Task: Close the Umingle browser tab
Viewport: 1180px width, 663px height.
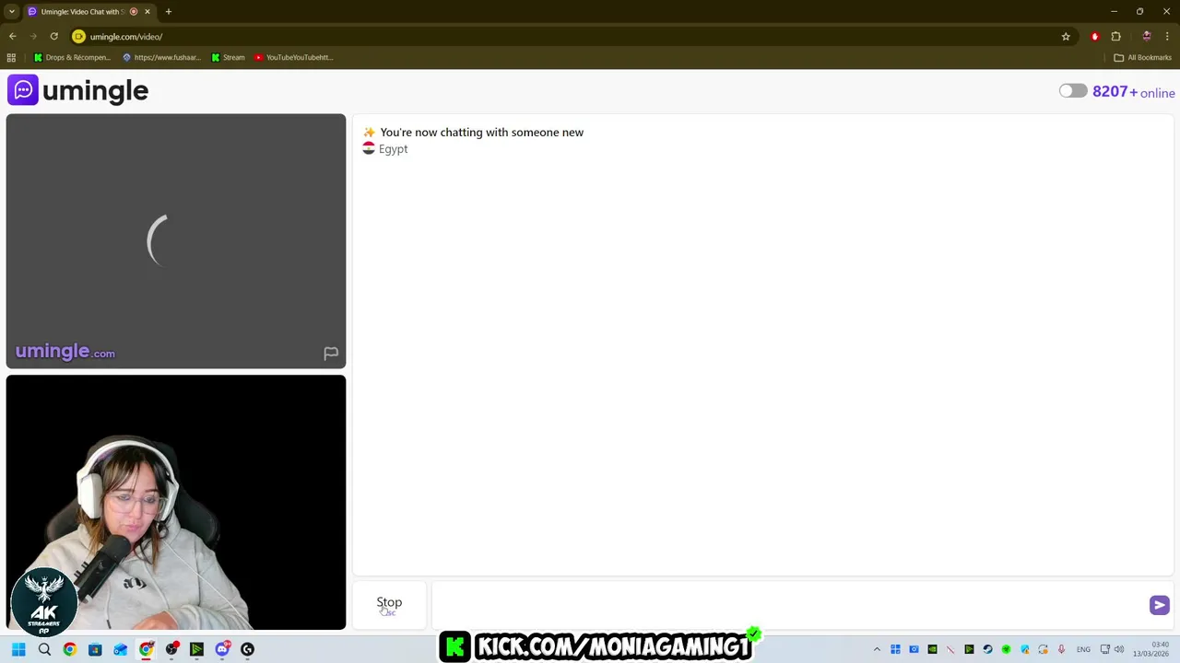Action: 147,12
